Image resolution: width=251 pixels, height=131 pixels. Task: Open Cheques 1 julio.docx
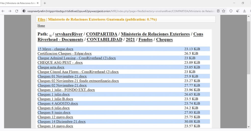point(54,94)
